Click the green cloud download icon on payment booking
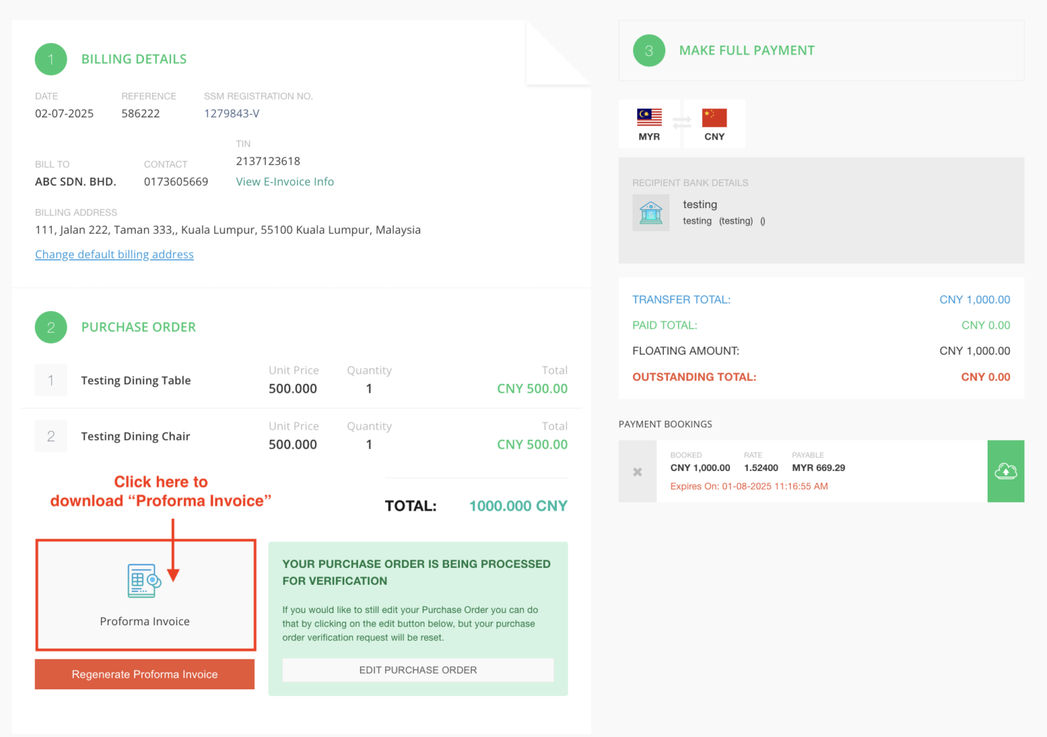Image resolution: width=1047 pixels, height=737 pixels. [1005, 470]
